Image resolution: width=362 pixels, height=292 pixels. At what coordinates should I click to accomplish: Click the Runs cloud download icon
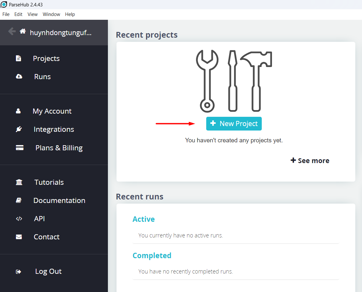19,77
